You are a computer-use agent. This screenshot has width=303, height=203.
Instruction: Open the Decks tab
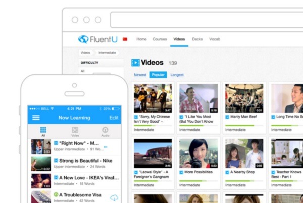coord(197,39)
